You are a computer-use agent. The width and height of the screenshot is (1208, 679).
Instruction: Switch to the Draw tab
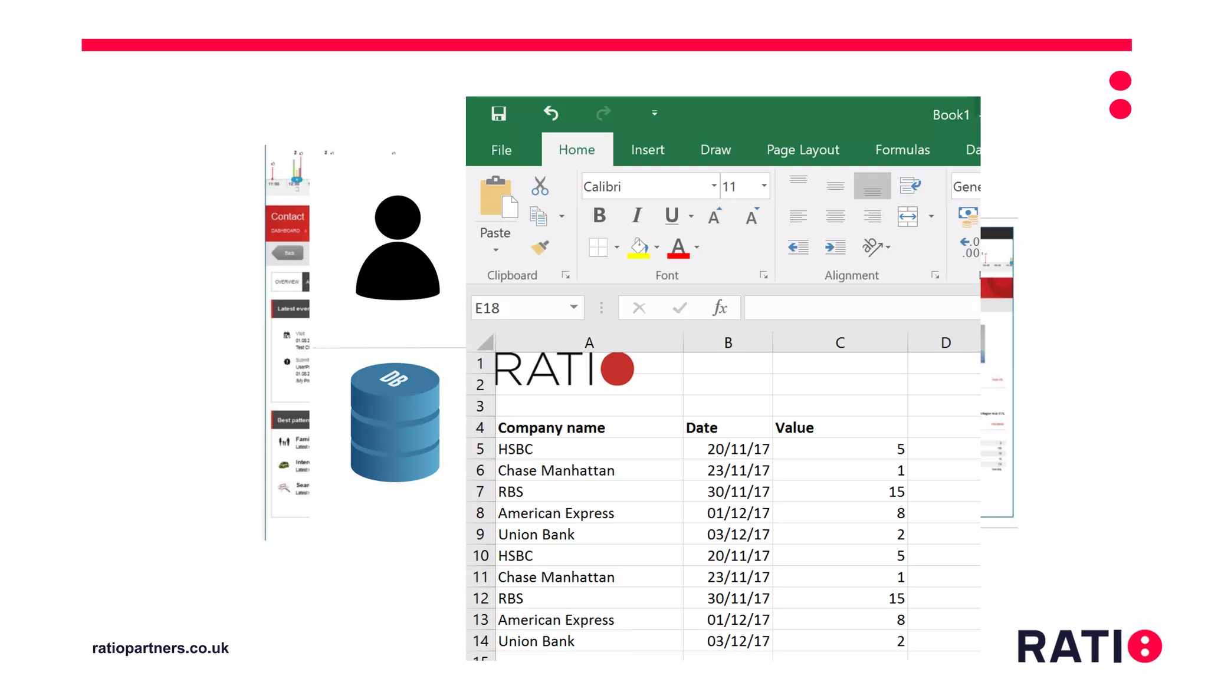(715, 150)
